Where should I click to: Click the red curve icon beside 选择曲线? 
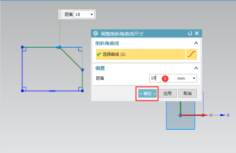[192, 54]
